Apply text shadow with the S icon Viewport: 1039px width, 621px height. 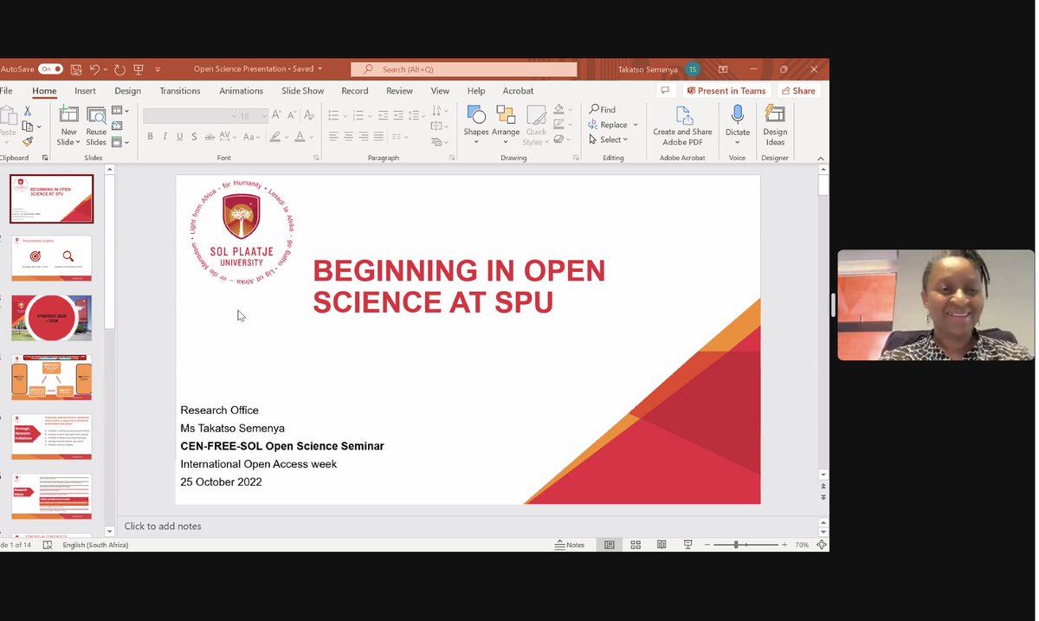194,137
